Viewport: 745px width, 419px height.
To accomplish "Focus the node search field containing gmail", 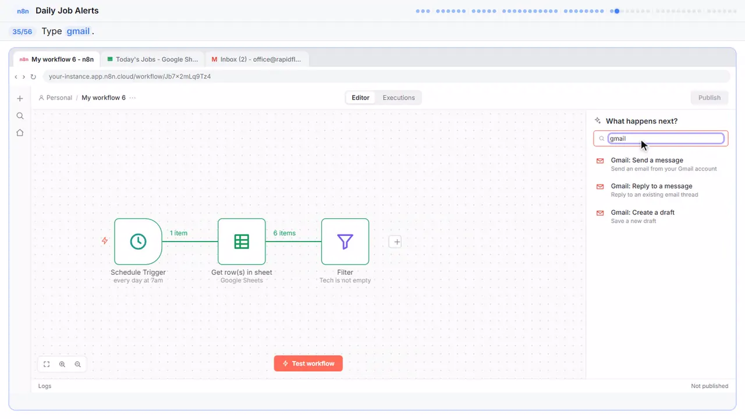I will coord(666,139).
